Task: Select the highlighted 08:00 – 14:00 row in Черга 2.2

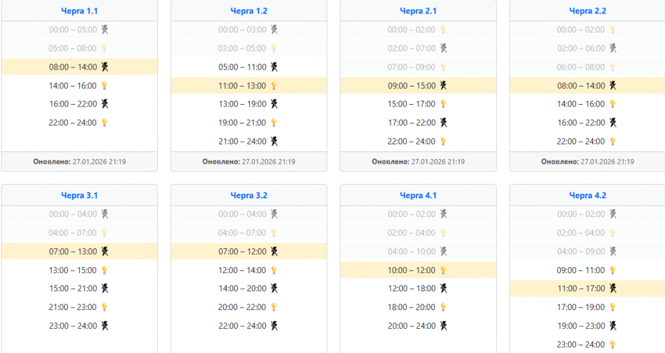Action: pos(587,85)
